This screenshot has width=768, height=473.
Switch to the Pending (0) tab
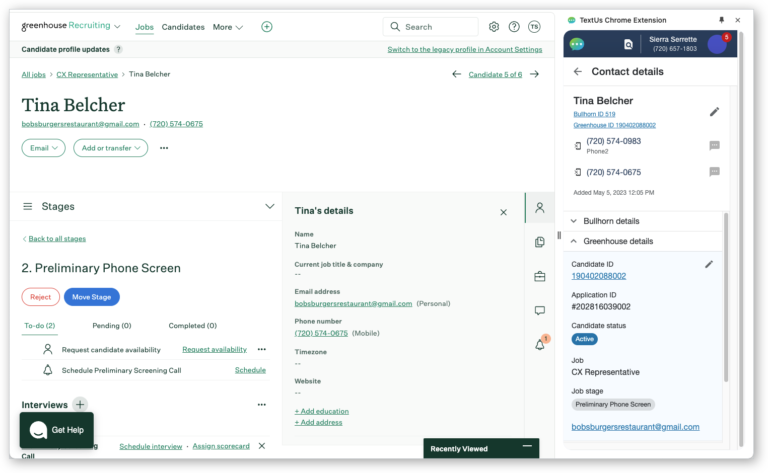112,326
